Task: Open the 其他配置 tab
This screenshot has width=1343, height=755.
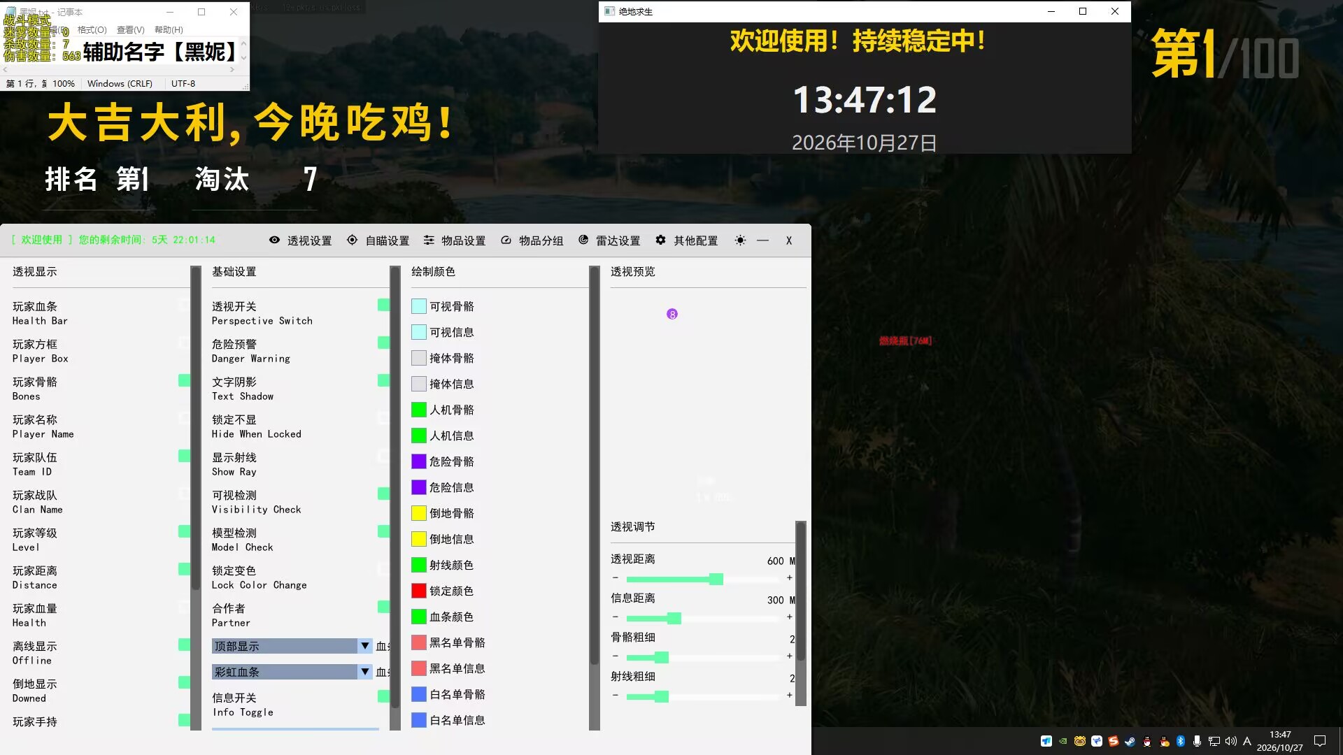Action: 687,240
